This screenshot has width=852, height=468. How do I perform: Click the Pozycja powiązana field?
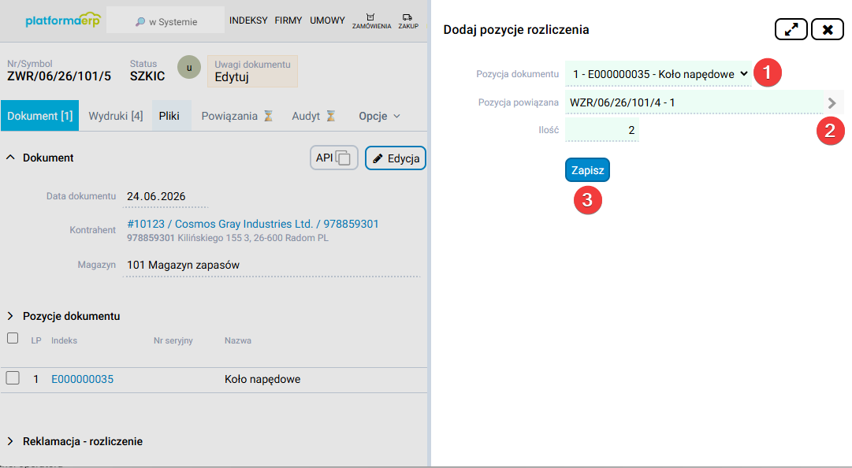694,102
